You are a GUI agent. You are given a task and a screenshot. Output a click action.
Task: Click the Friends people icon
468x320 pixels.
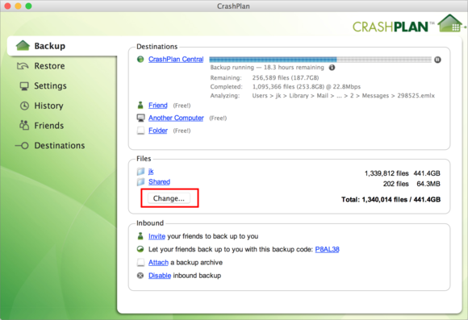(x=24, y=125)
